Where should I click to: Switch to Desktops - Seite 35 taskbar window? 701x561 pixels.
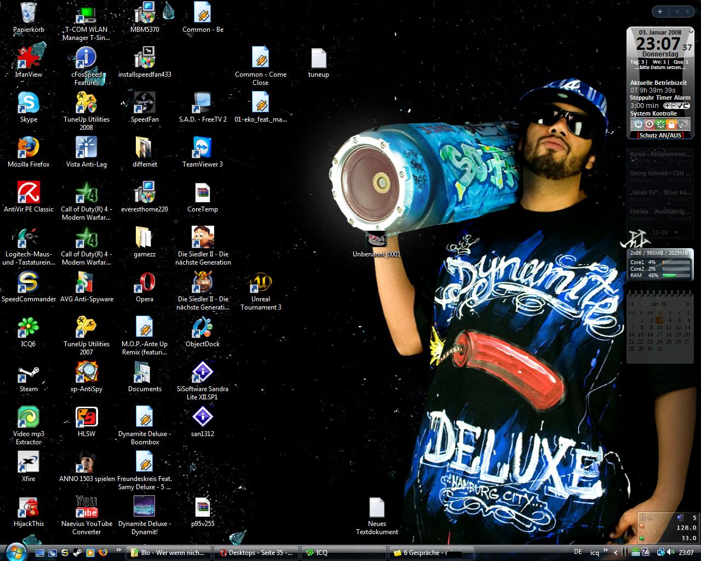point(257,553)
